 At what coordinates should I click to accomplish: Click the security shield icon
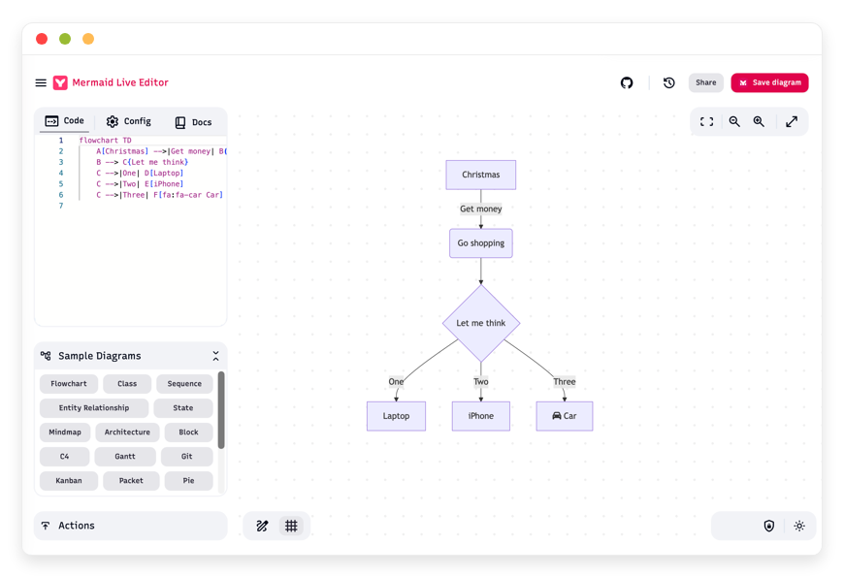[x=769, y=526]
